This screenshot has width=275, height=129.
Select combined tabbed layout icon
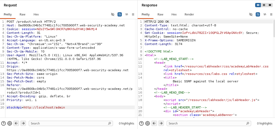pos(270,5)
